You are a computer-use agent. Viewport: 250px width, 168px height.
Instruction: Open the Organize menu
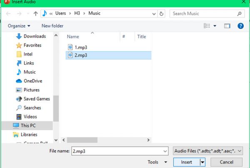pyautogui.click(x=19, y=26)
